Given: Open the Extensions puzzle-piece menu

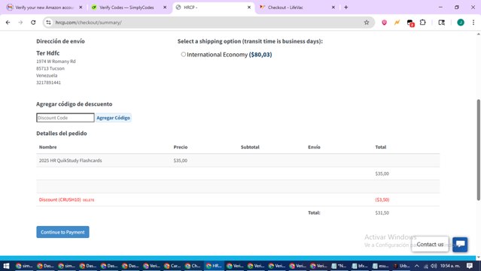Looking at the screenshot, I should point(423,23).
